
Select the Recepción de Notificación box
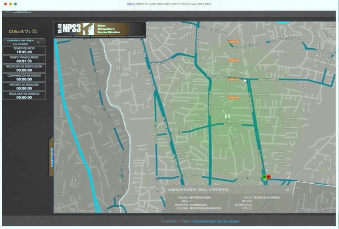[x=24, y=68]
